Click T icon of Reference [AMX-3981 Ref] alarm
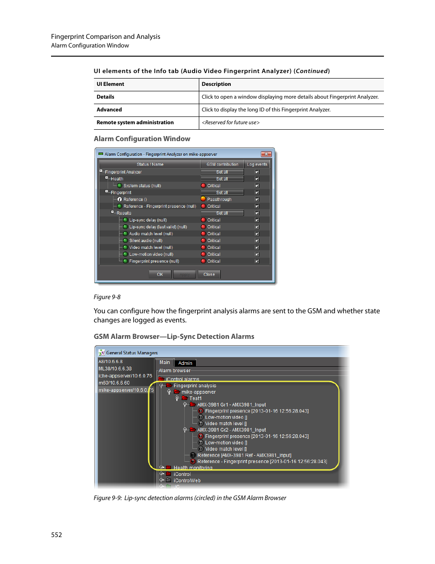This screenshot has width=435, height=564. [x=193, y=455]
